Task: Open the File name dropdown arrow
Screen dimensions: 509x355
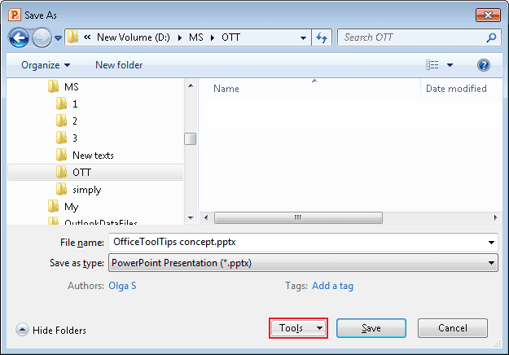Action: tap(491, 243)
